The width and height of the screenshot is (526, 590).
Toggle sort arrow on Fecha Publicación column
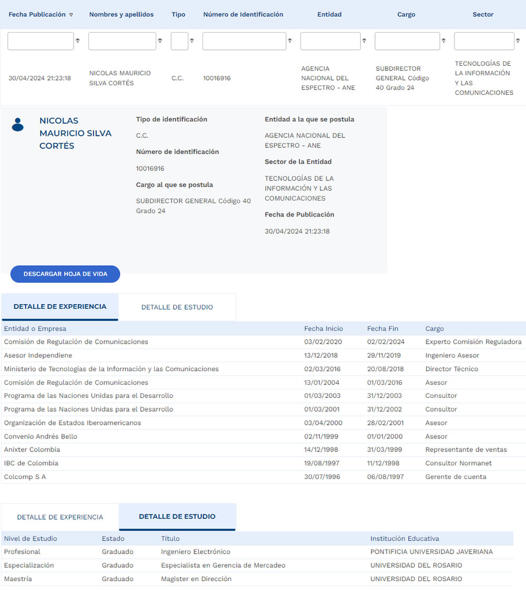pyautogui.click(x=71, y=15)
